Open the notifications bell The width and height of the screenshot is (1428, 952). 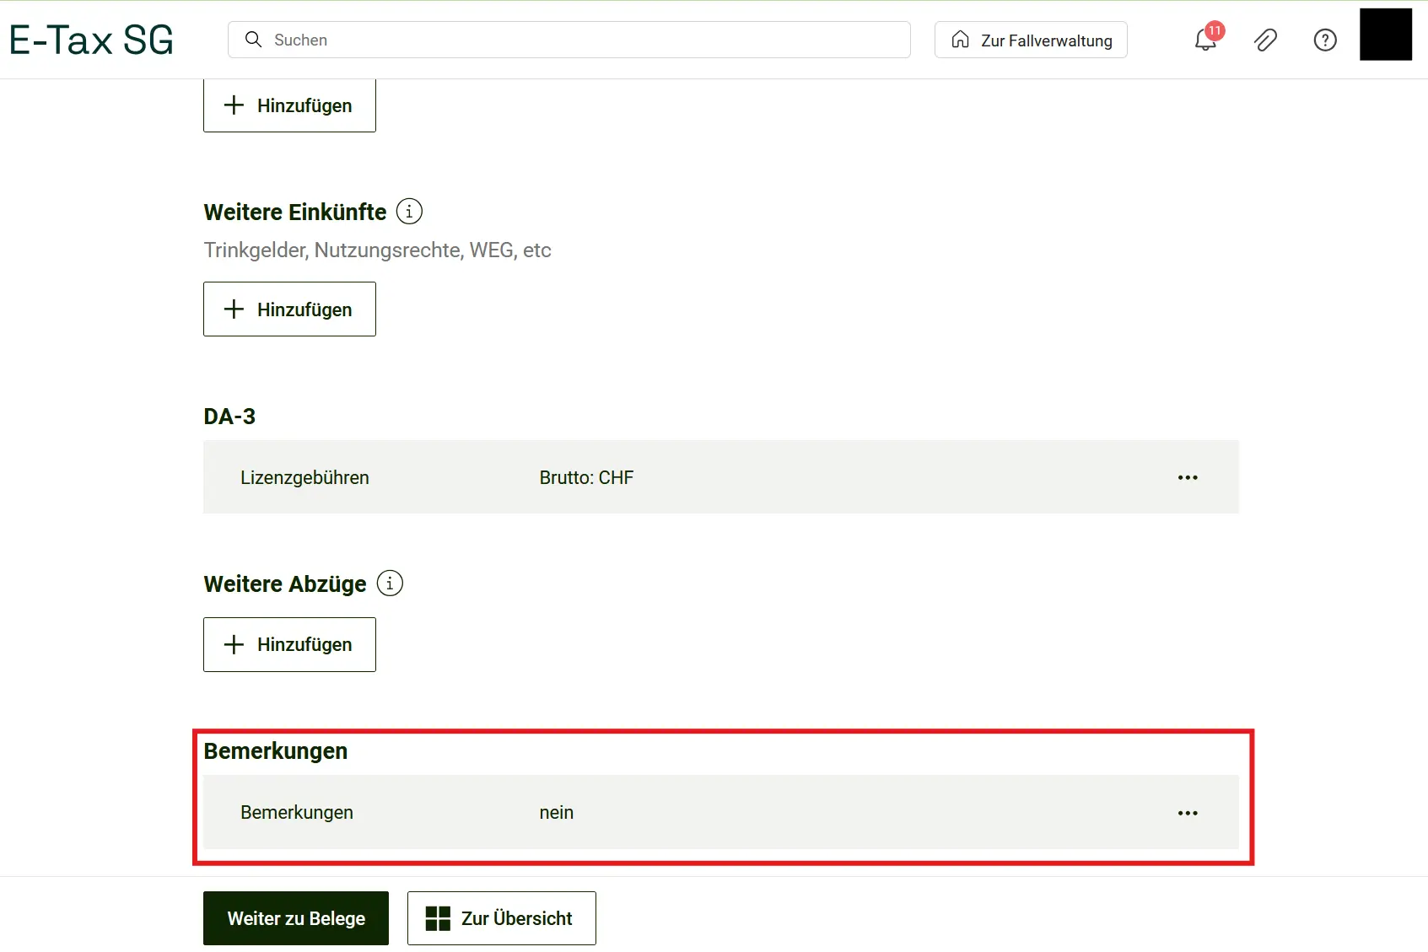pyautogui.click(x=1204, y=40)
